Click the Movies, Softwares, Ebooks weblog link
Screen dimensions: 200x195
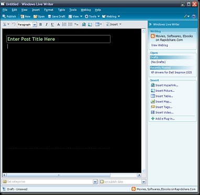(x=174, y=38)
